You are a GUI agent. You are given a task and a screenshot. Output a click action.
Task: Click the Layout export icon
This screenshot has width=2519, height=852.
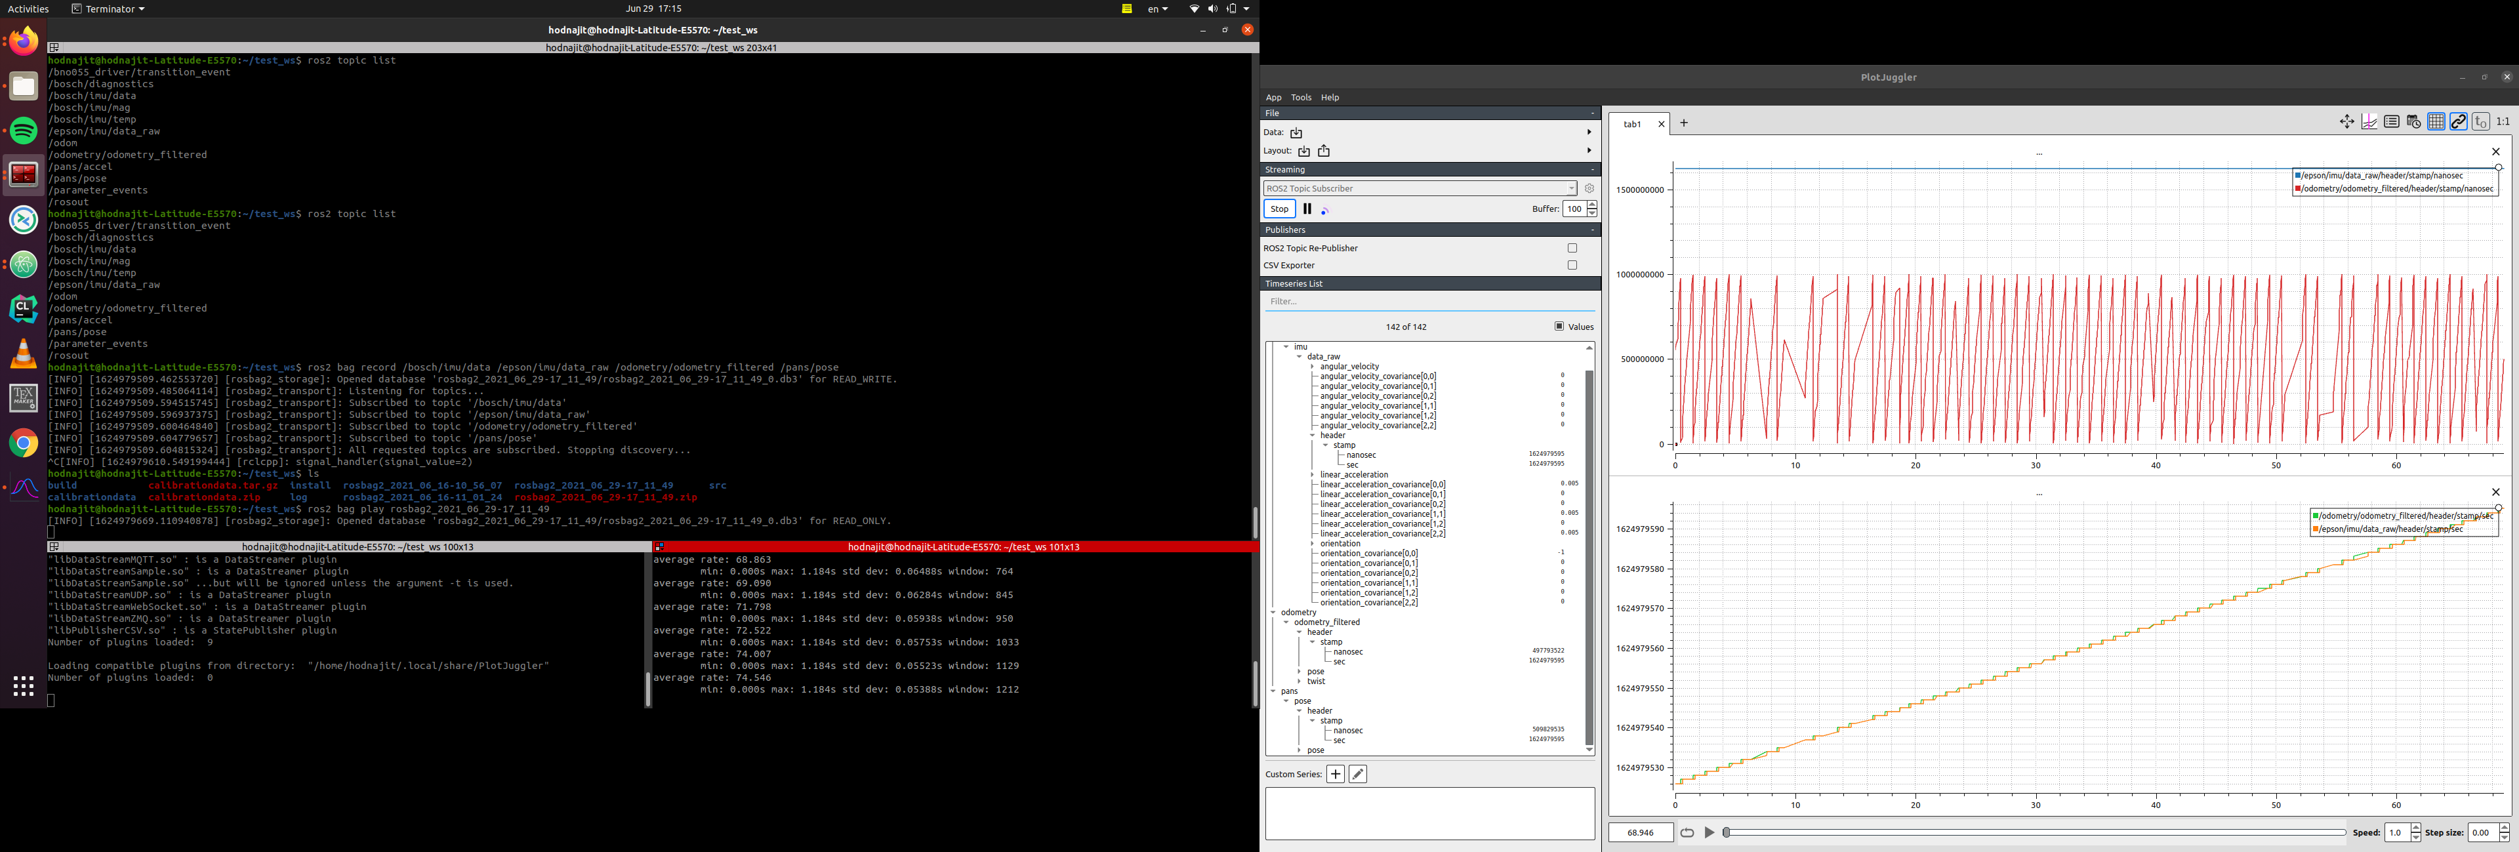click(x=1324, y=151)
